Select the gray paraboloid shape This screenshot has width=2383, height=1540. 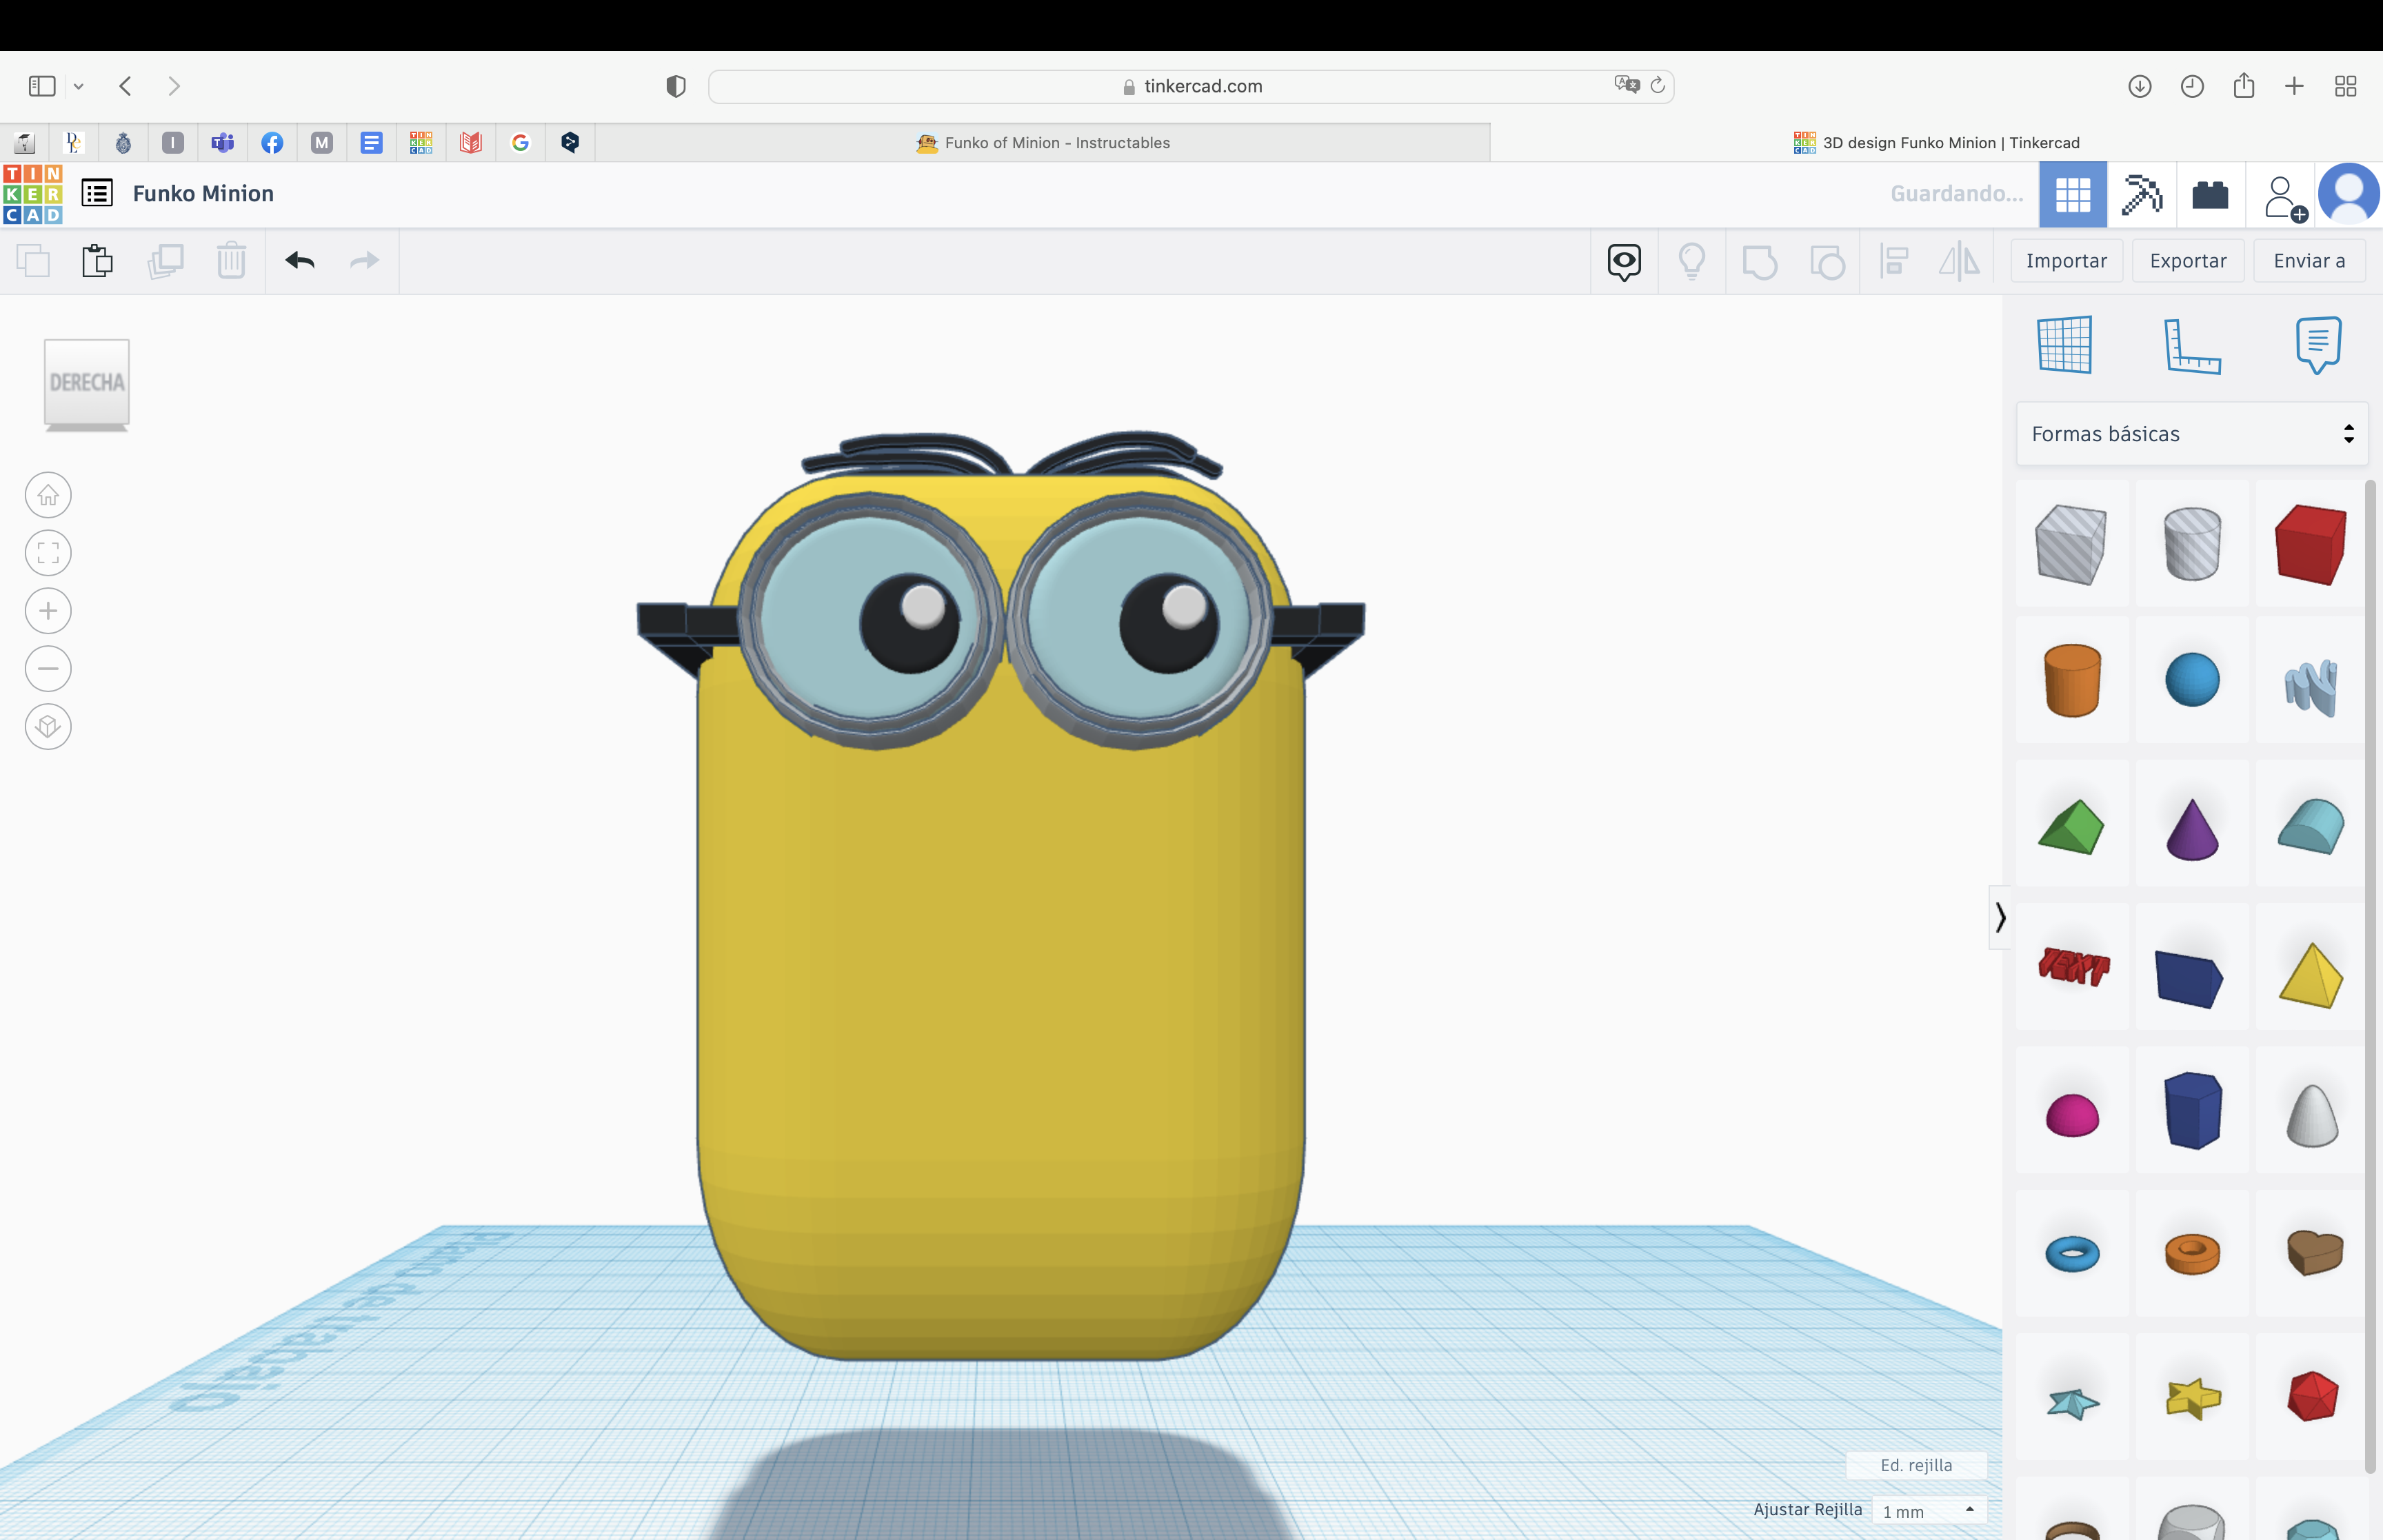[2312, 1115]
